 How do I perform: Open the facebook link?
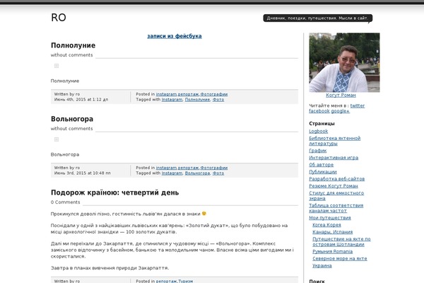[x=319, y=111]
